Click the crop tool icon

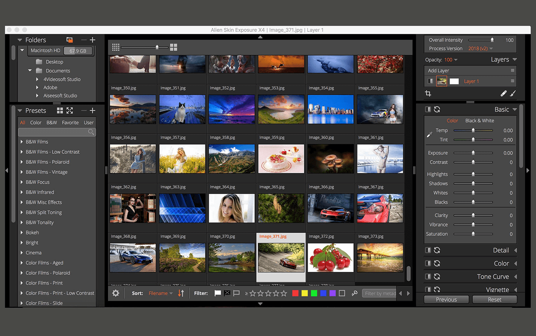coord(428,93)
